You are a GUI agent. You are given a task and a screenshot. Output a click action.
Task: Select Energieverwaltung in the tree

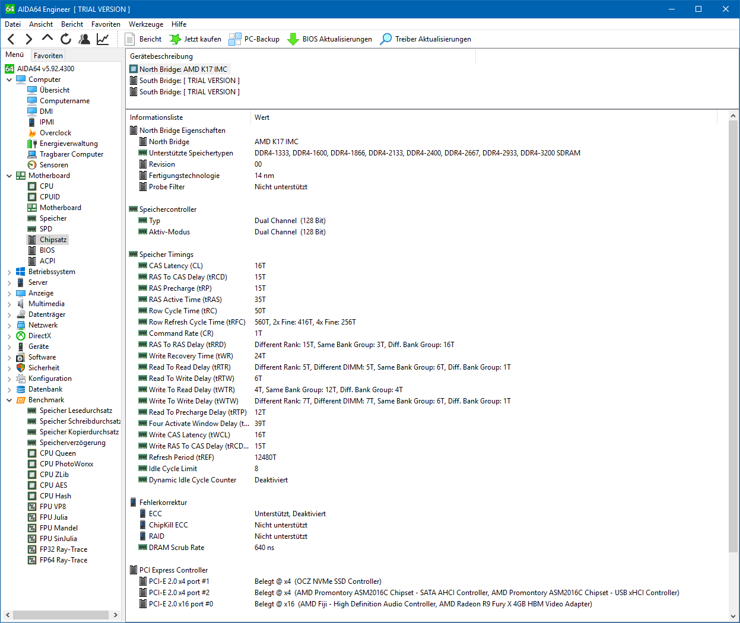tap(68, 144)
